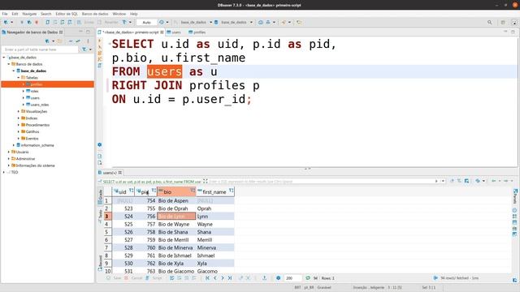This screenshot has width=520, height=292.
Task: Switch results to Texto view
Action: (x=100, y=216)
